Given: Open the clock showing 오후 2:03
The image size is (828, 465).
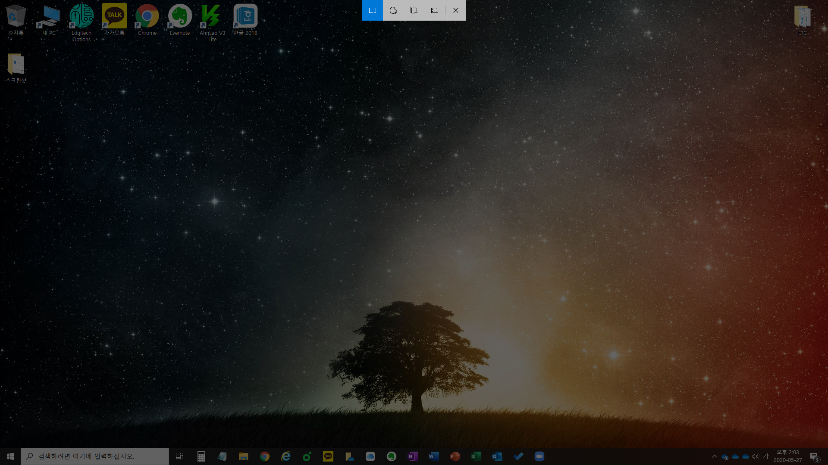Looking at the screenshot, I should coord(788,456).
